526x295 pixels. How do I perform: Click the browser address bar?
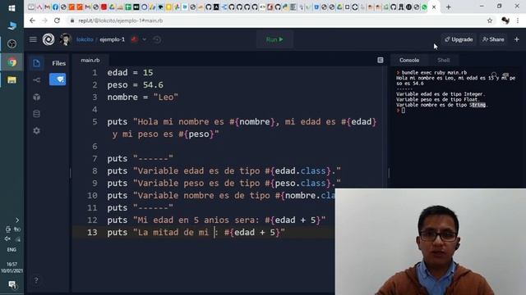point(275,20)
